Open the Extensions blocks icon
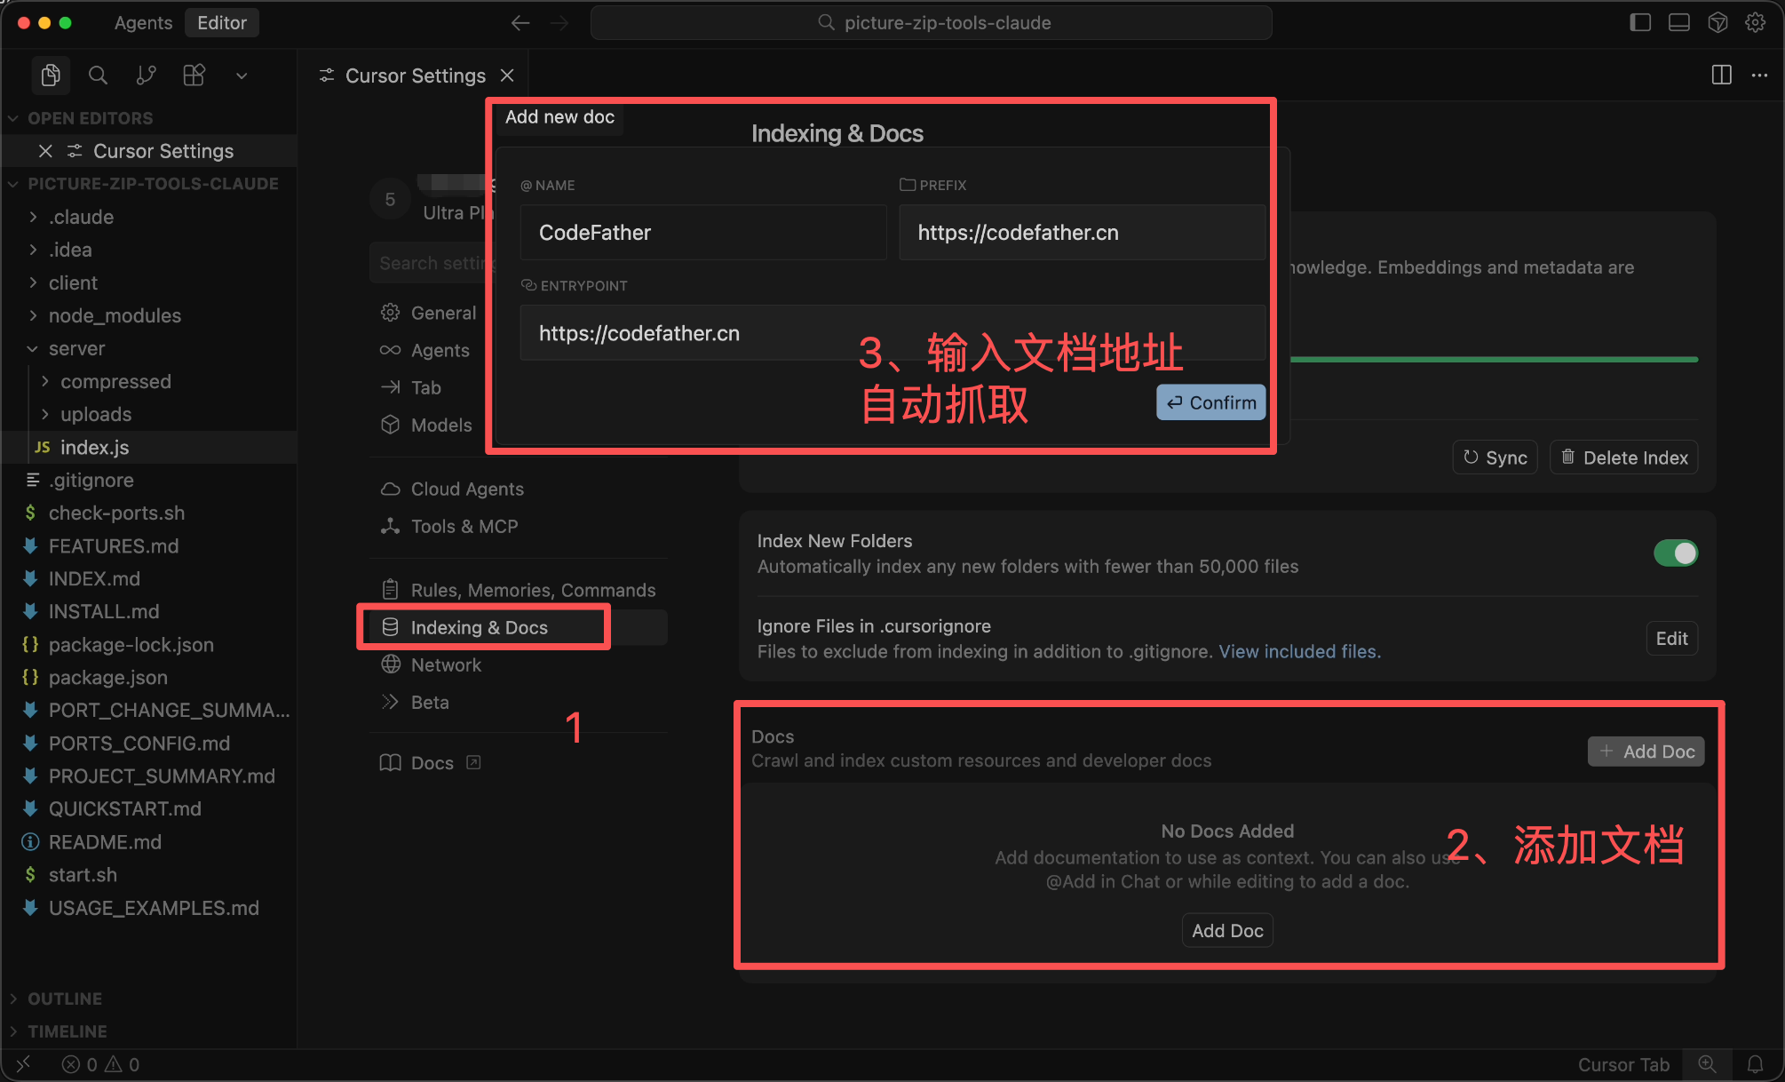Screen dimensions: 1785x1082 pos(194,76)
